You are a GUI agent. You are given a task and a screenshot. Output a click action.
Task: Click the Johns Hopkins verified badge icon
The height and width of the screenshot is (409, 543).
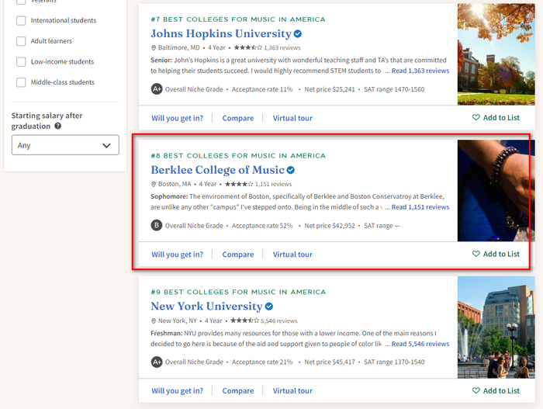point(298,34)
